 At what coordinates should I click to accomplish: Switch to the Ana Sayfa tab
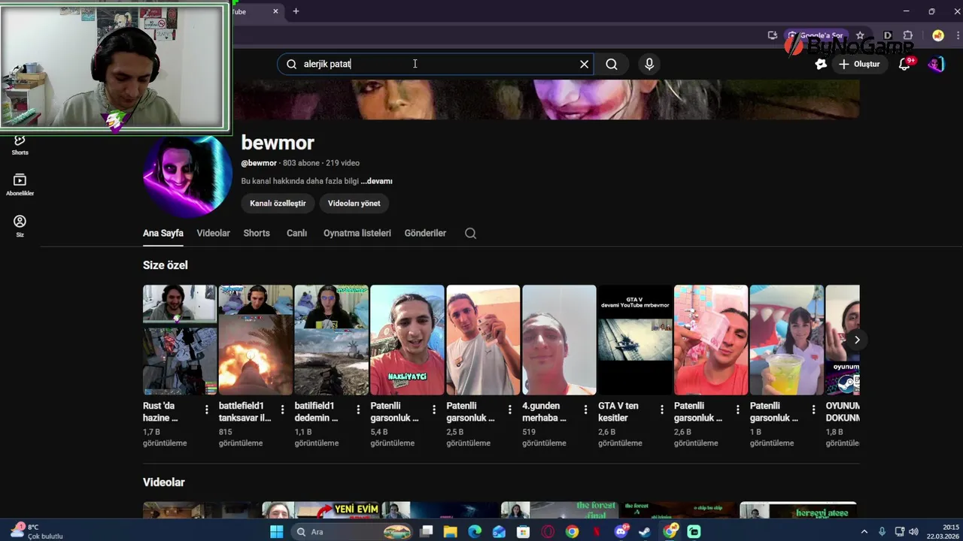click(163, 234)
